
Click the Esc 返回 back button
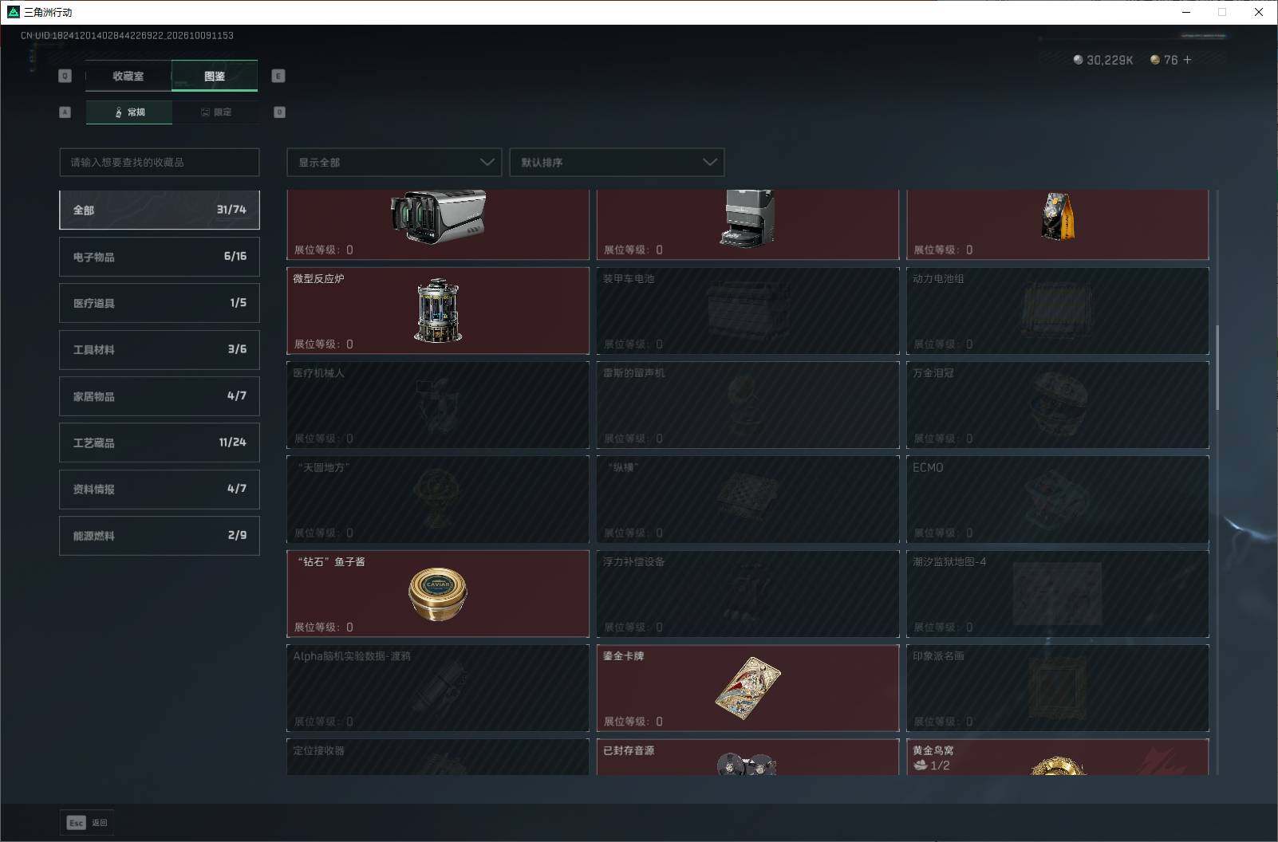[87, 823]
